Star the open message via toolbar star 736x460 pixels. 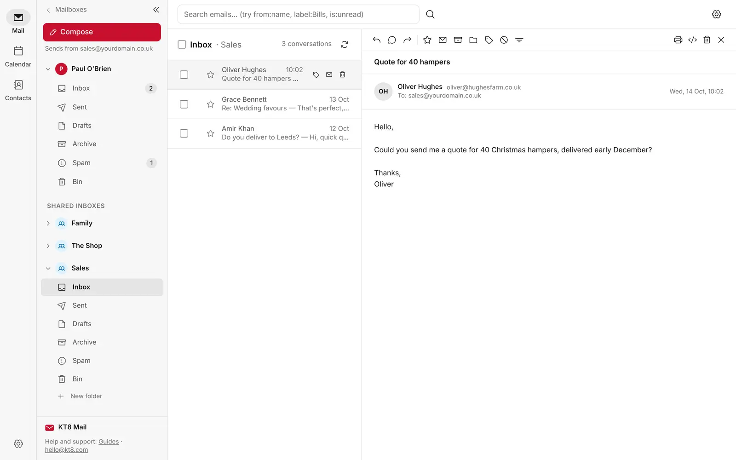427,40
